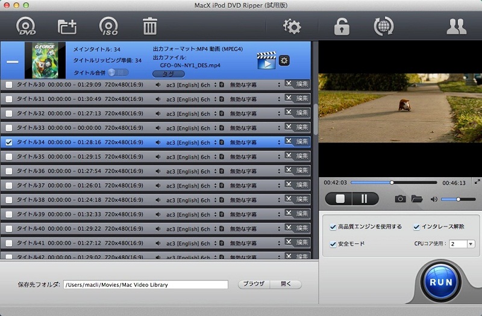482x316 pixels.
Task: Click the padlock register icon
Action: point(342,26)
